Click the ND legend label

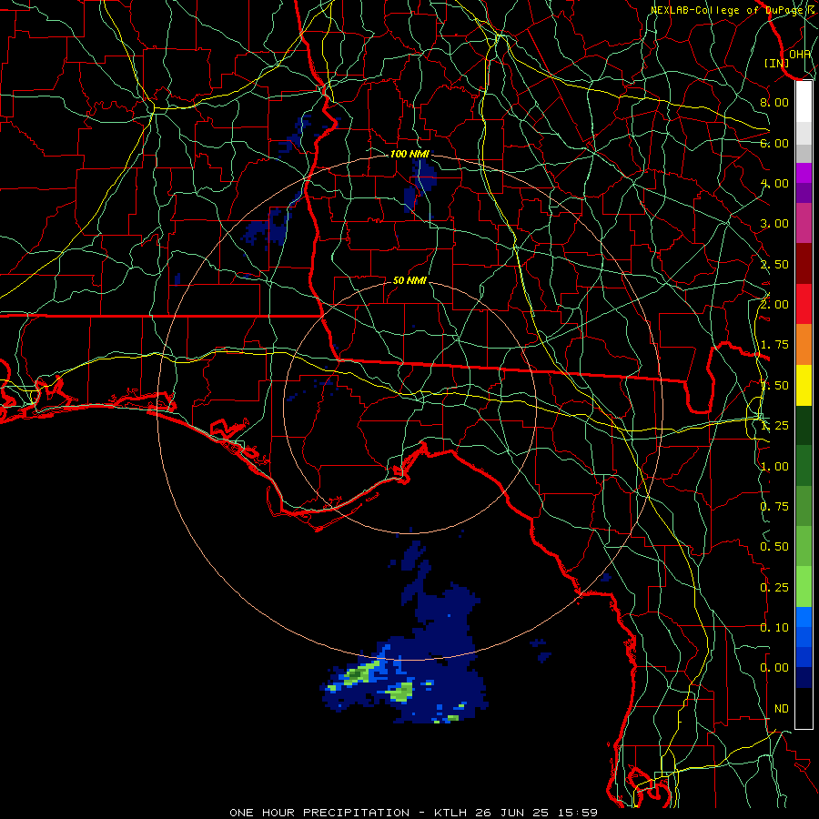tap(782, 709)
